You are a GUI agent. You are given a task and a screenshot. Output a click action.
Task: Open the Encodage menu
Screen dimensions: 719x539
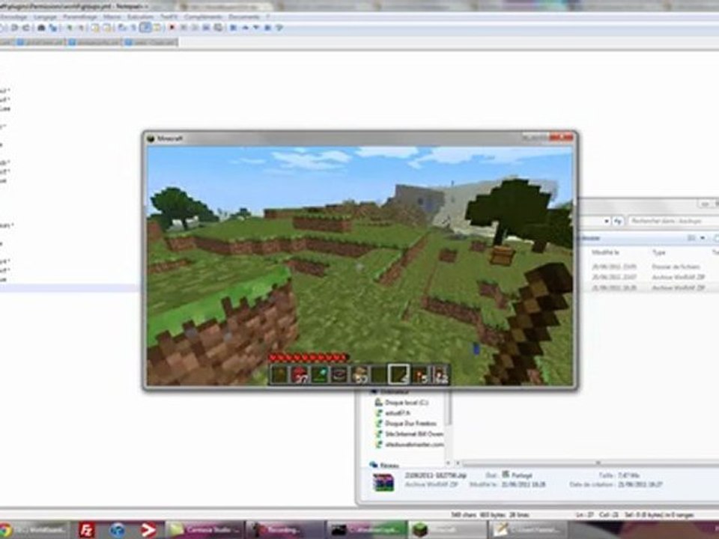[x=13, y=17]
